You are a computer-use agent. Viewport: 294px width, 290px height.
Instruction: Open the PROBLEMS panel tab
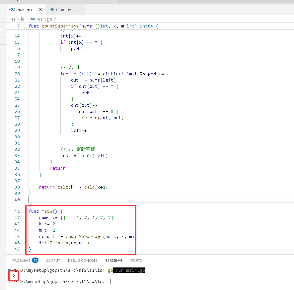(21, 261)
